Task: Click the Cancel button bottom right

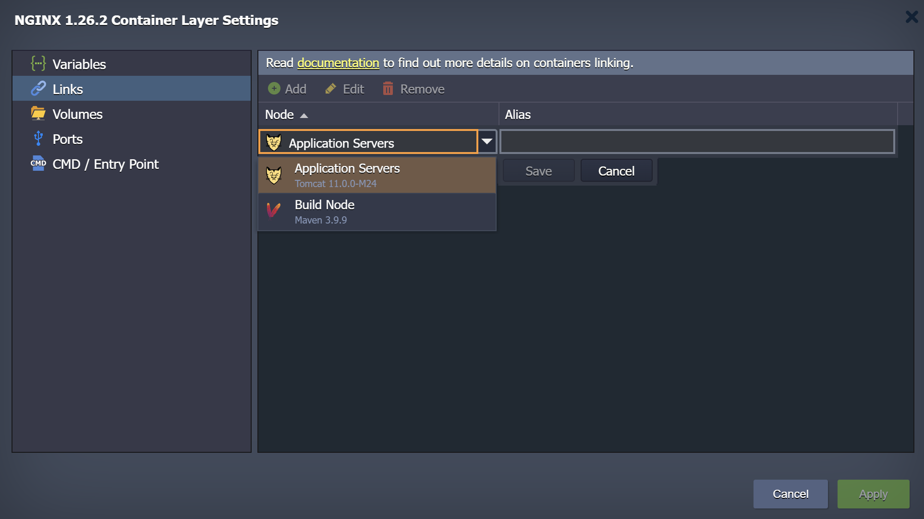Action: tap(790, 494)
